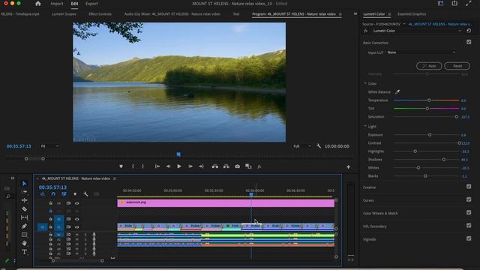Select the Type tool

[x=24, y=252]
